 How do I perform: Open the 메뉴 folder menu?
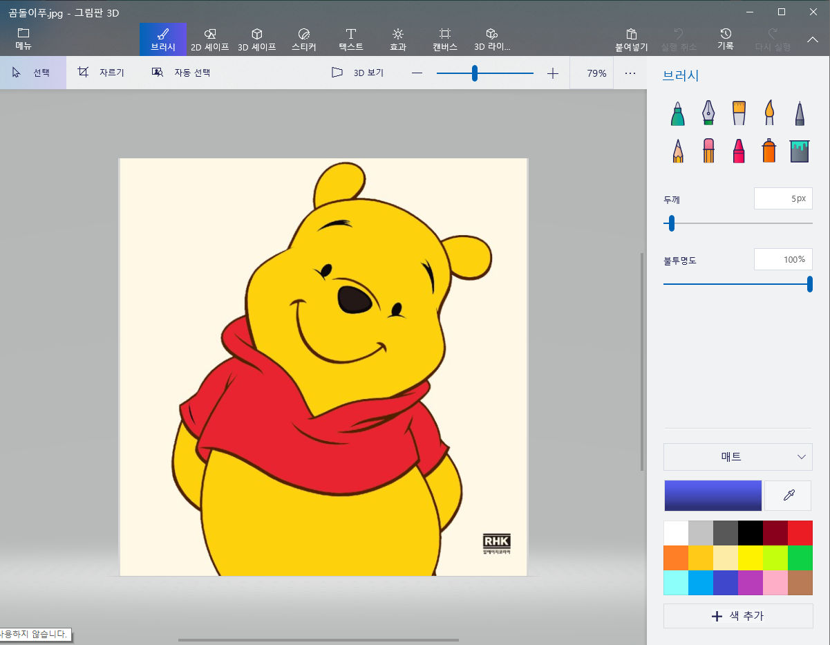tap(23, 39)
